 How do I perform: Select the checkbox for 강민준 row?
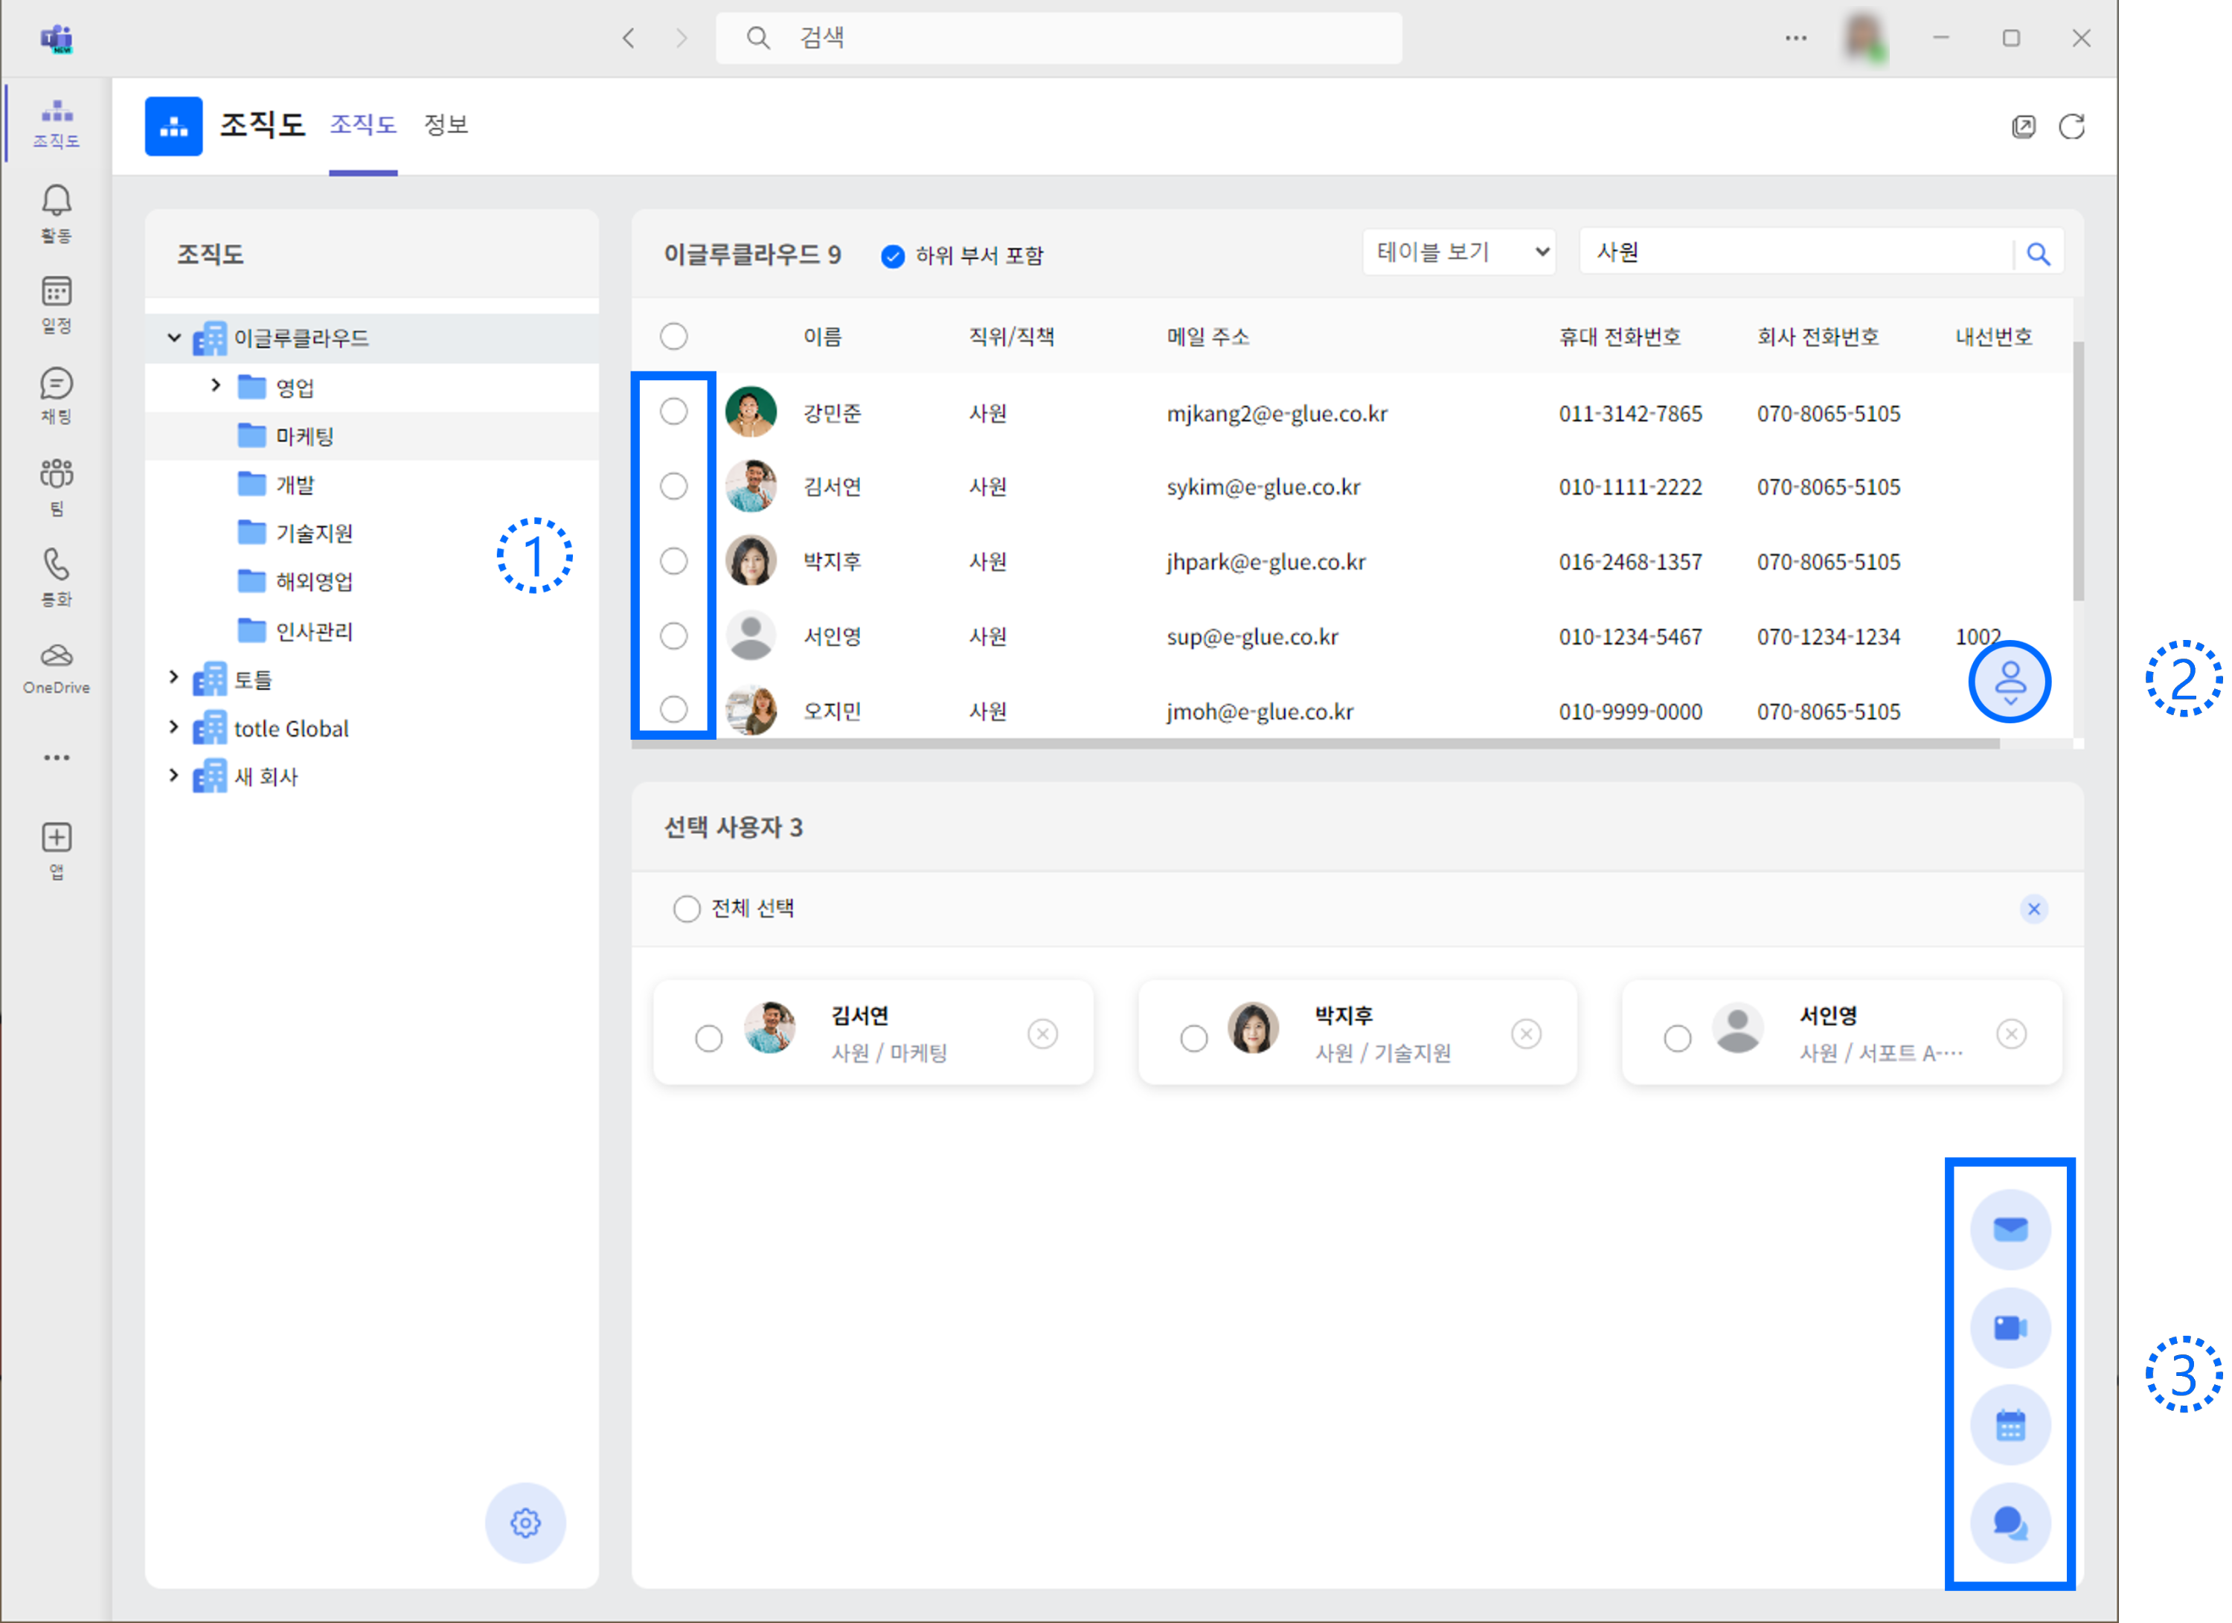point(673,412)
